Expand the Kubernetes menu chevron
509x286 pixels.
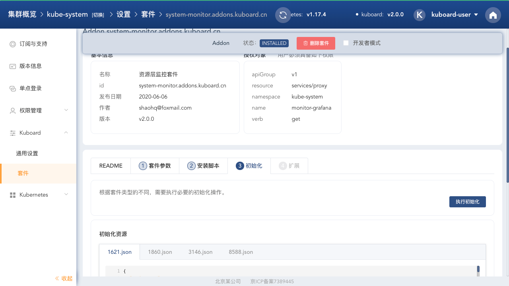[66, 194]
